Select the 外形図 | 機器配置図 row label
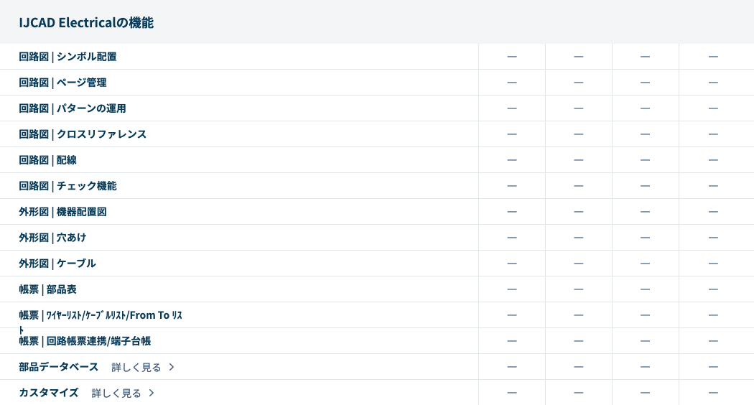754x405 pixels. 62,212
